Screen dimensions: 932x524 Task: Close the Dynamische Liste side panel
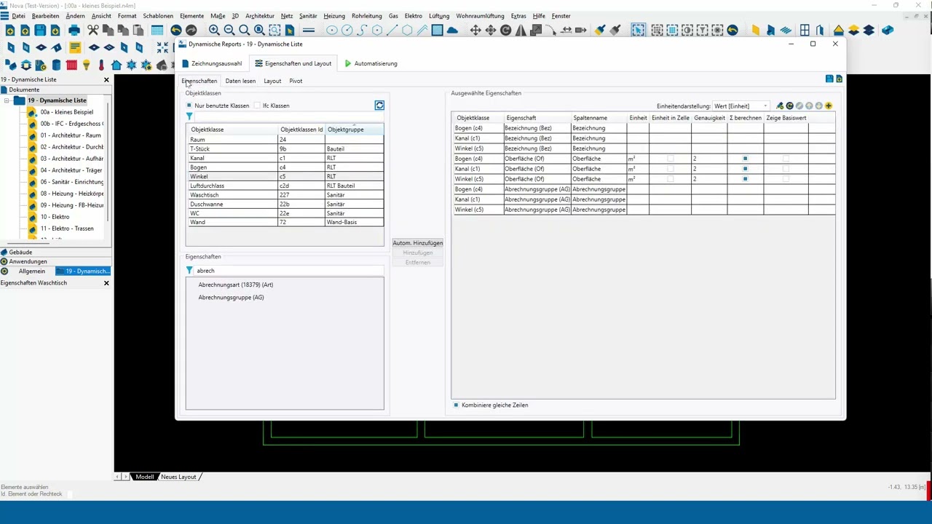(x=106, y=79)
